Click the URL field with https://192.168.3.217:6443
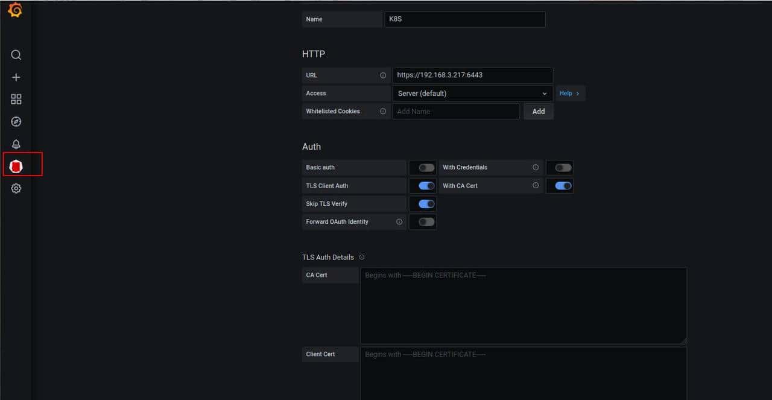 [472, 75]
